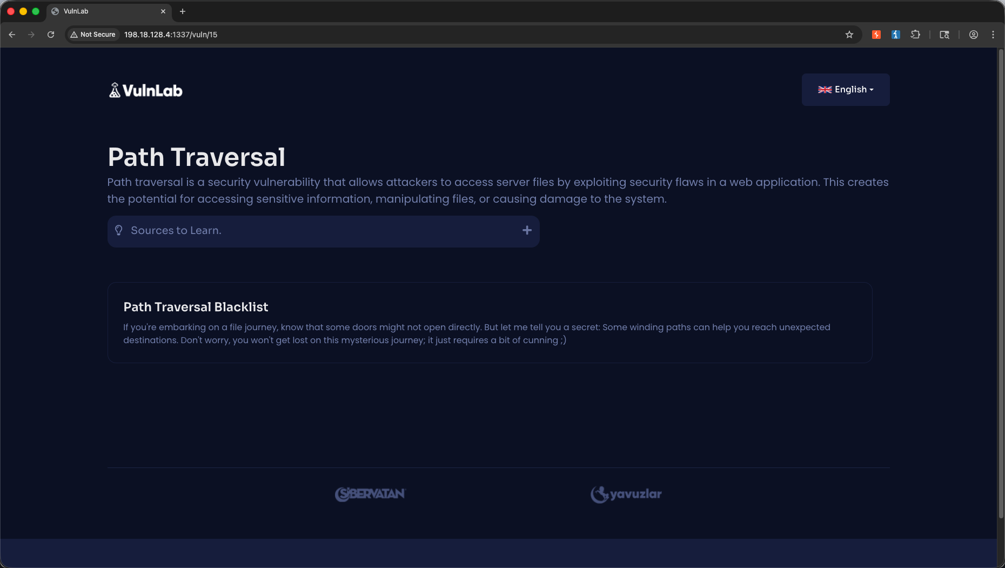Viewport: 1005px width, 568px height.
Task: Click the orange lightning extension icon
Action: pyautogui.click(x=876, y=35)
